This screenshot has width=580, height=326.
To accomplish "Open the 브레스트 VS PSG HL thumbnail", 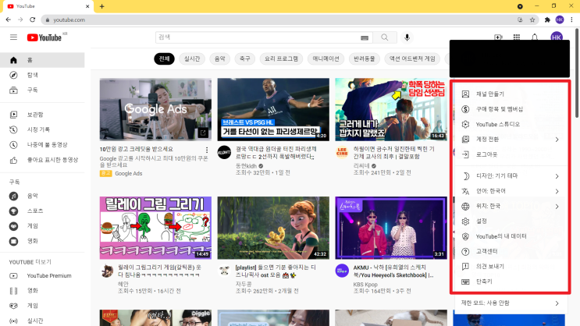I will [x=273, y=109].
